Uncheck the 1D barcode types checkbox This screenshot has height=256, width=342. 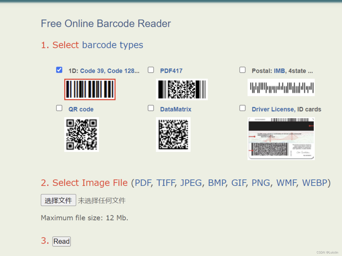[59, 70]
